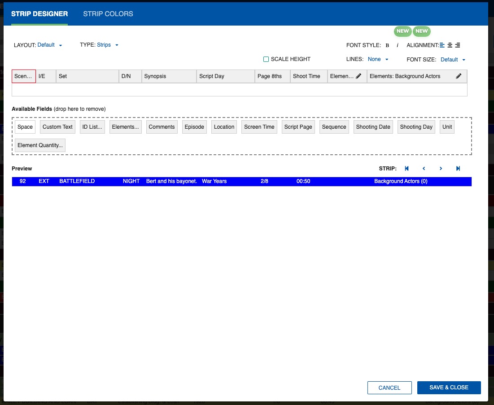The width and height of the screenshot is (494, 405).
Task: Open the Font Size dropdown
Action: pyautogui.click(x=453, y=60)
